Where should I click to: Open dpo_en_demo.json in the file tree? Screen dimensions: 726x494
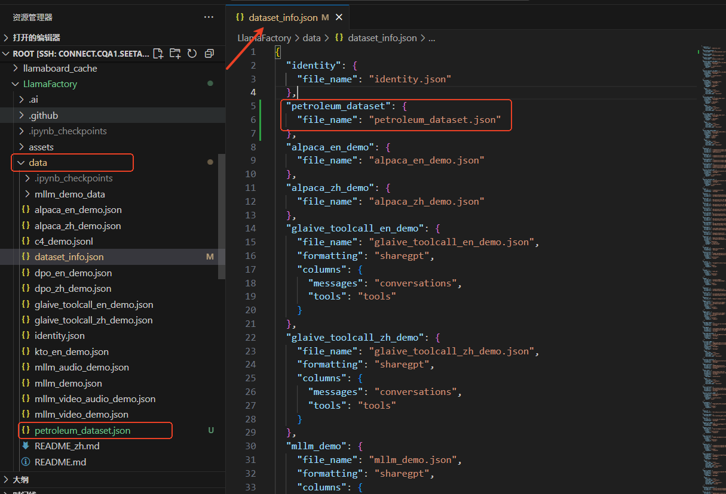point(73,273)
